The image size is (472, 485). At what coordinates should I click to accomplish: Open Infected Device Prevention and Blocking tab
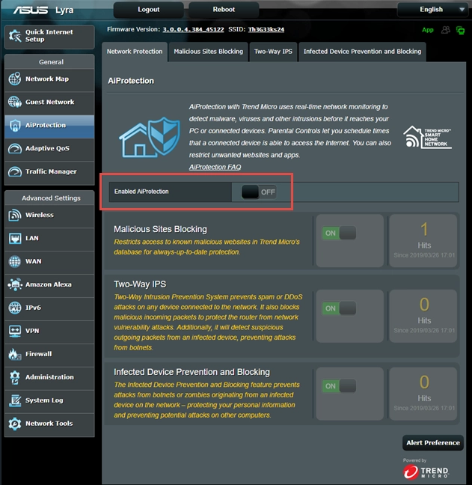362,52
